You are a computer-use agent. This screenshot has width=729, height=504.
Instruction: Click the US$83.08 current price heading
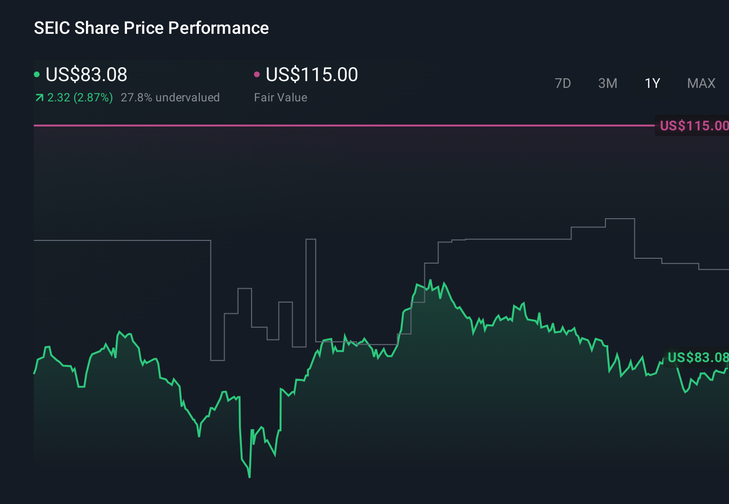point(86,74)
